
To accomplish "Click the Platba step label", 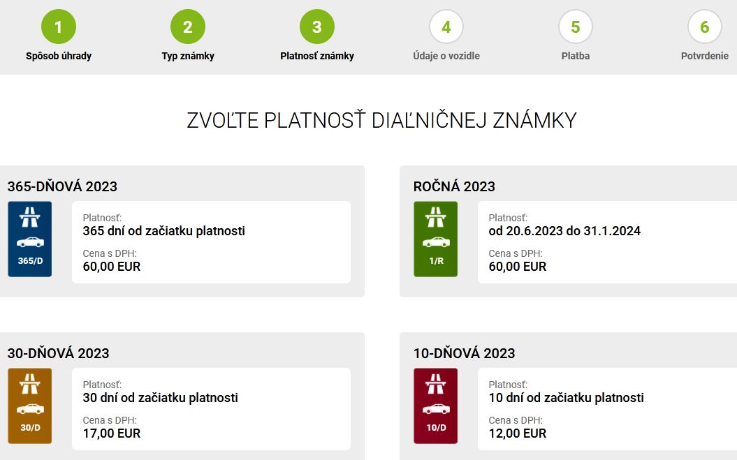I will [576, 56].
